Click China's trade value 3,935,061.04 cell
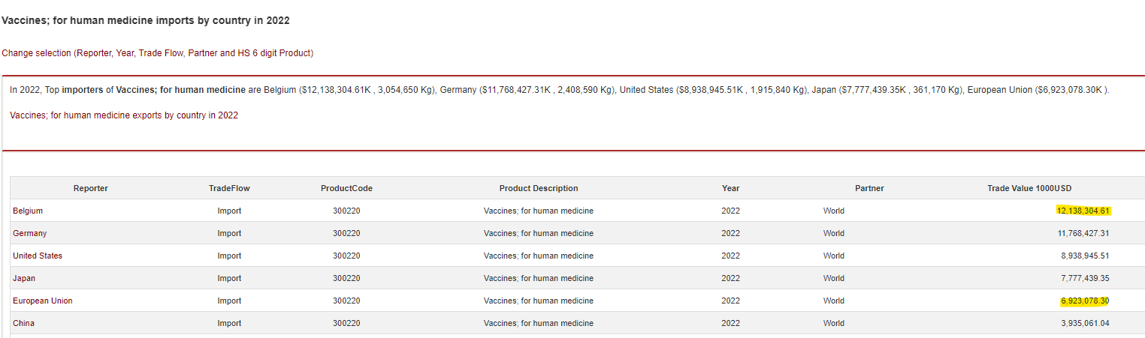1145x338 pixels. pos(1085,323)
